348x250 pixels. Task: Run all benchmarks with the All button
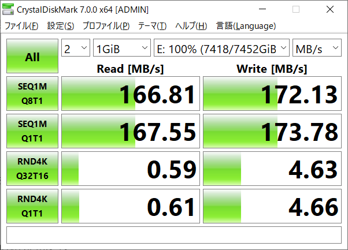pos(32,56)
